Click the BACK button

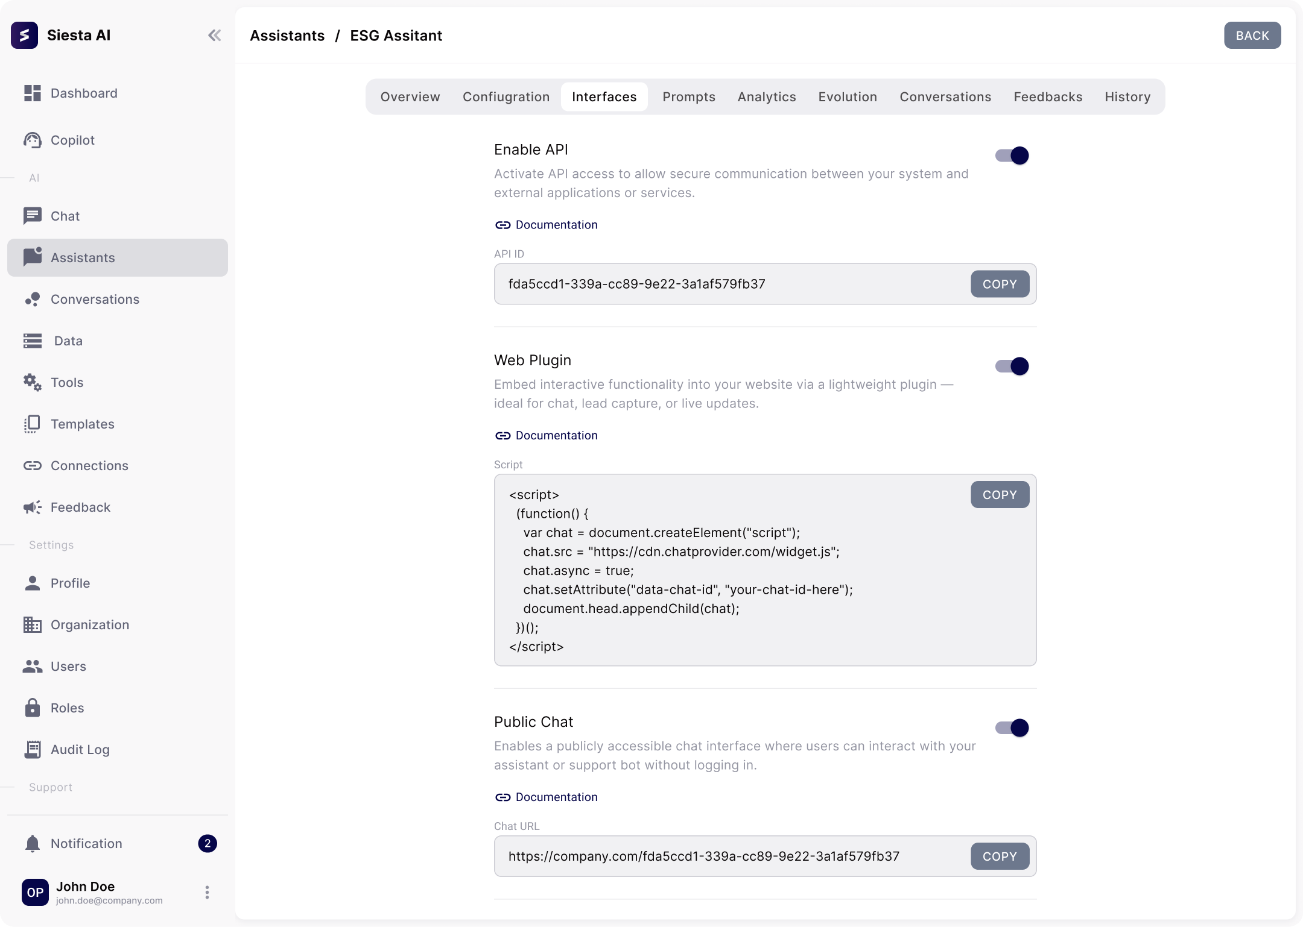pyautogui.click(x=1252, y=36)
